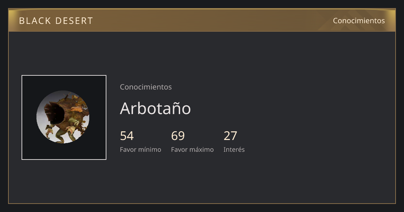Select the maximum favor value 69
The image size is (404, 212).
tap(178, 136)
